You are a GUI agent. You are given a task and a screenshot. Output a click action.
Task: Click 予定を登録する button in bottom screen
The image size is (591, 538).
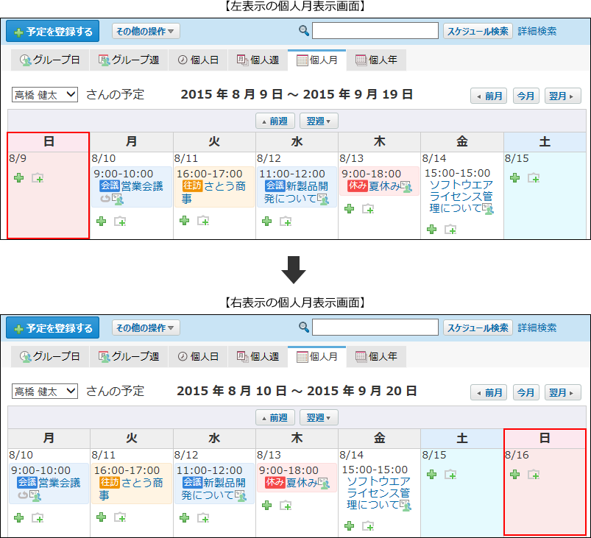pyautogui.click(x=53, y=328)
